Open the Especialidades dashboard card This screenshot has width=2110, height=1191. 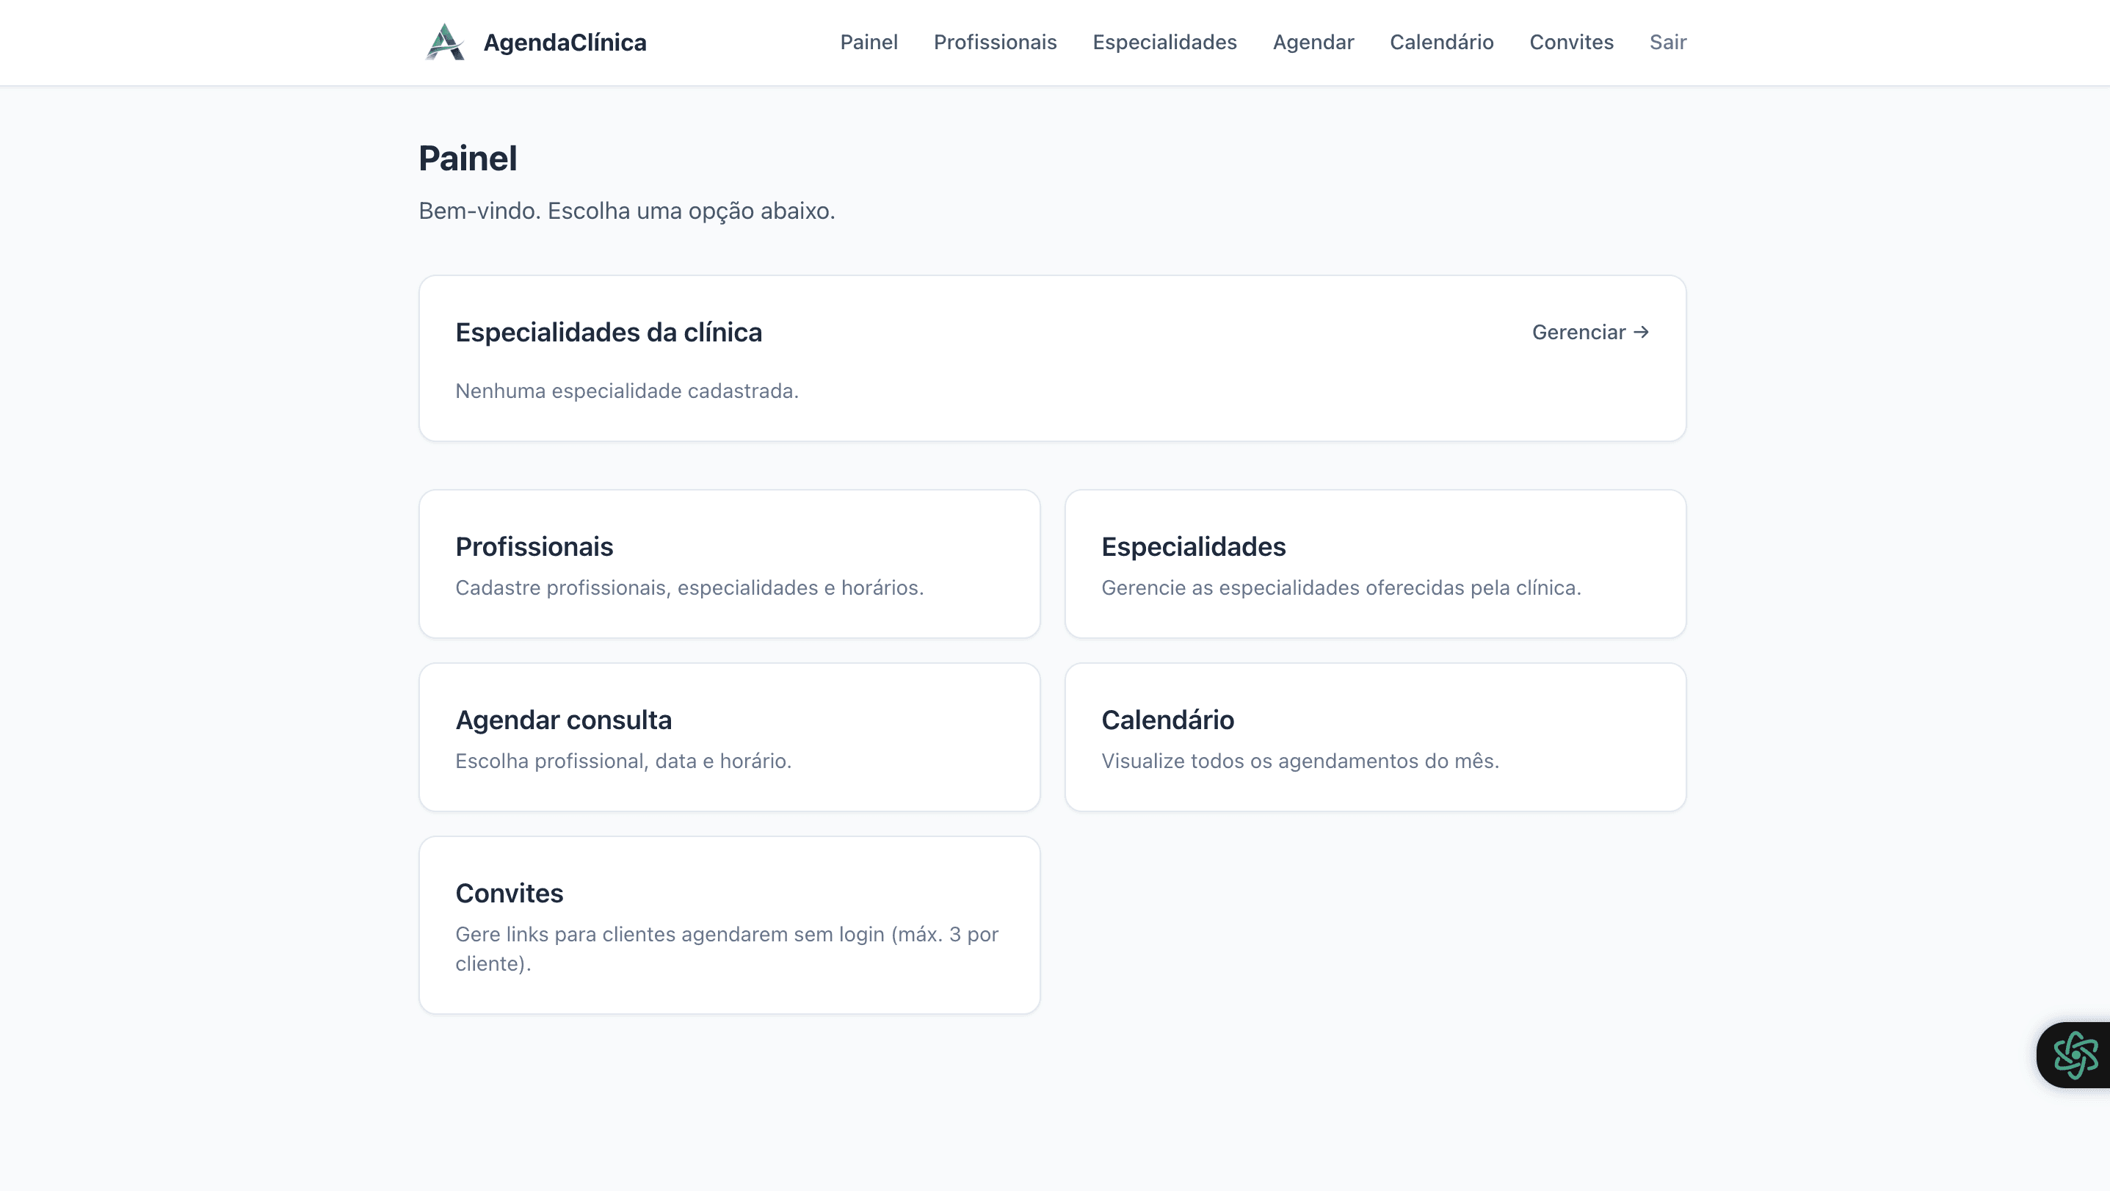tap(1374, 563)
